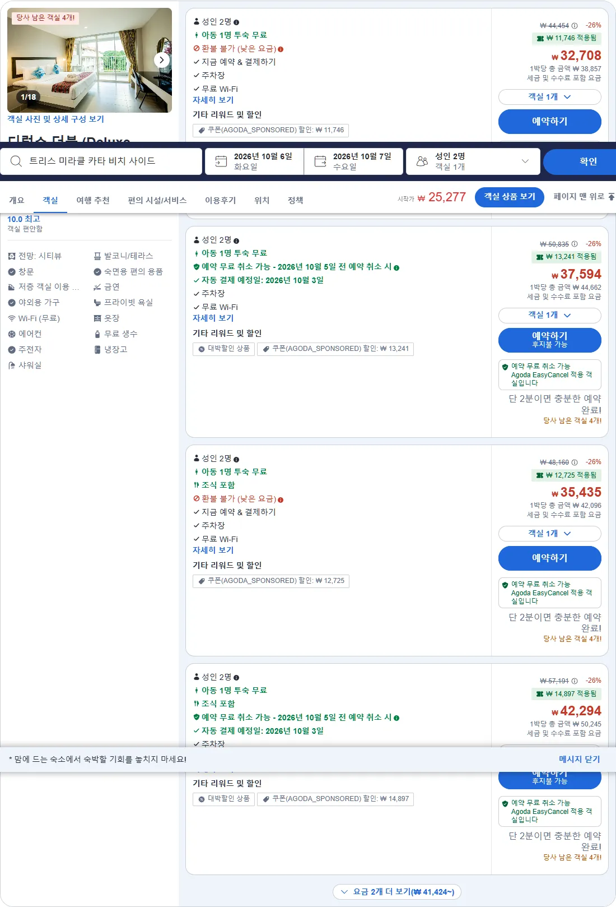Click the air conditioner amenity icon
The width and height of the screenshot is (616, 907).
[12, 334]
